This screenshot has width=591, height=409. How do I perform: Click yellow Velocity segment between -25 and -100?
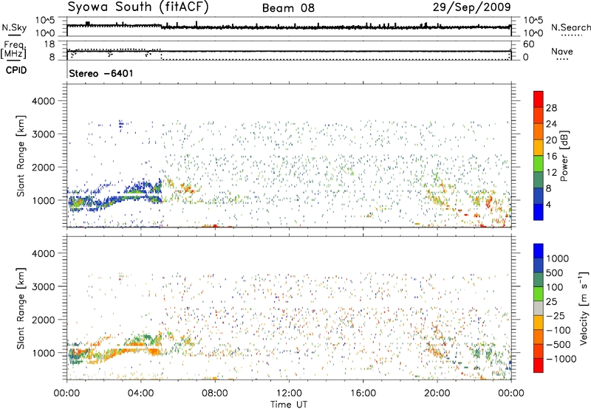pos(539,323)
